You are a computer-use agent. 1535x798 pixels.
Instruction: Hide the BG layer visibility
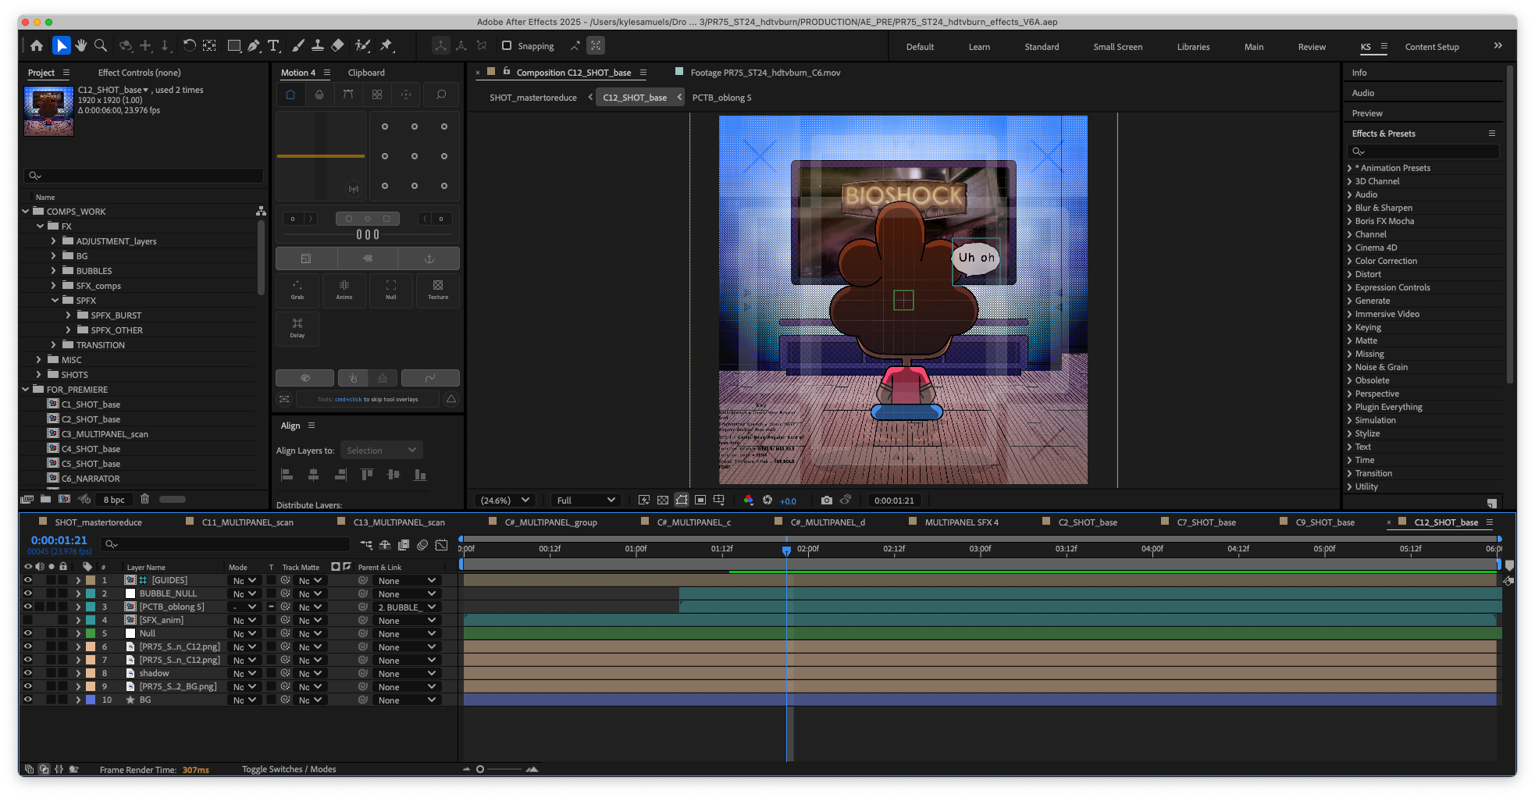coord(28,700)
